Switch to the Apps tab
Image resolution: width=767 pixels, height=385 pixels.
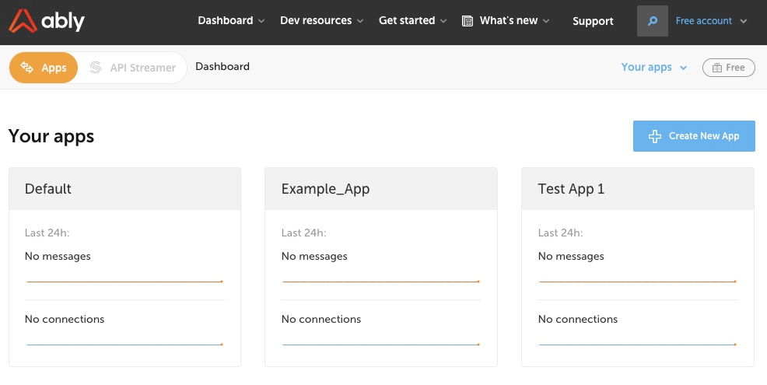(x=44, y=68)
